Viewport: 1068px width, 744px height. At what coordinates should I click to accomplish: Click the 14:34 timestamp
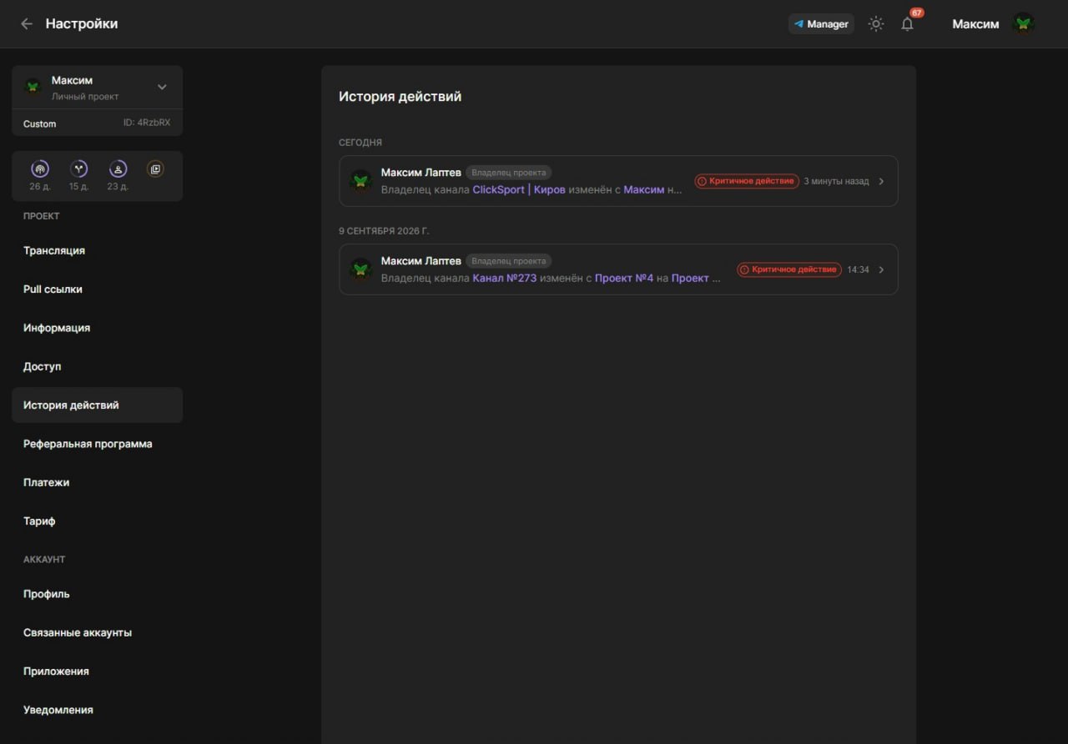click(x=858, y=269)
